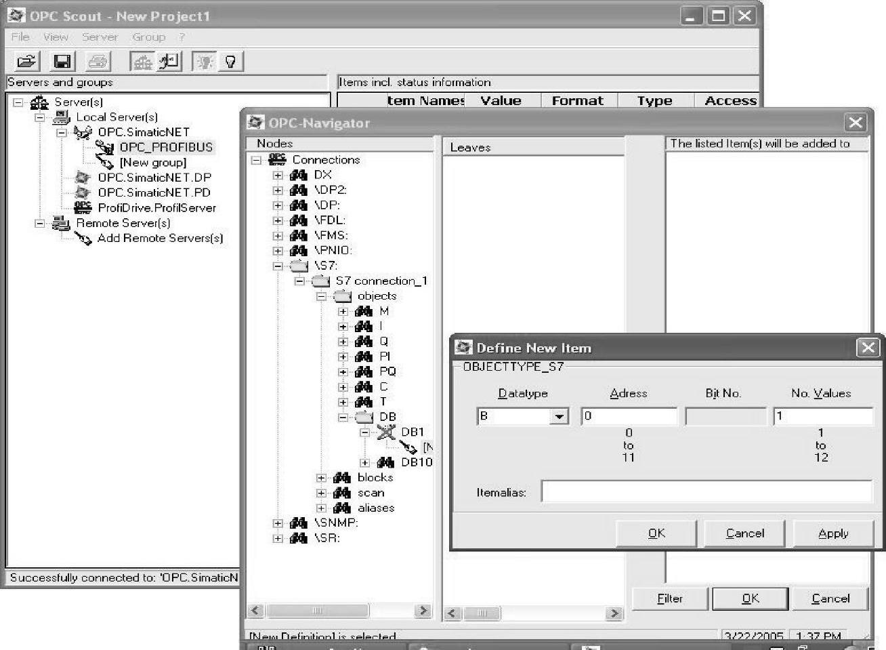This screenshot has height=650, width=886.
Task: Click the folder icon next to \S7:
Action: [x=299, y=266]
